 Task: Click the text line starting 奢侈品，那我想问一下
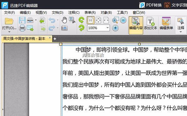(125, 97)
